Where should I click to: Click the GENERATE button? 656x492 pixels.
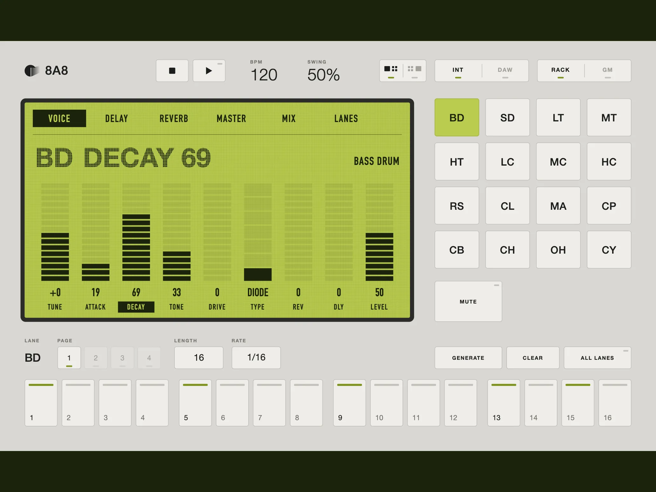pyautogui.click(x=468, y=358)
